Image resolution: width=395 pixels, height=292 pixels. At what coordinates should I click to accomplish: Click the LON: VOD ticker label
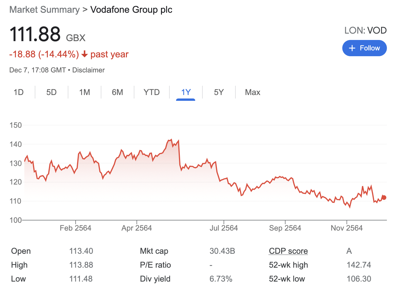click(365, 30)
